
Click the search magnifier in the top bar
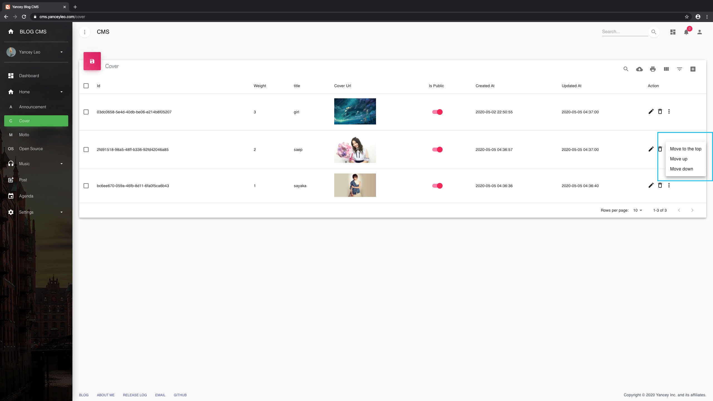pos(654,32)
